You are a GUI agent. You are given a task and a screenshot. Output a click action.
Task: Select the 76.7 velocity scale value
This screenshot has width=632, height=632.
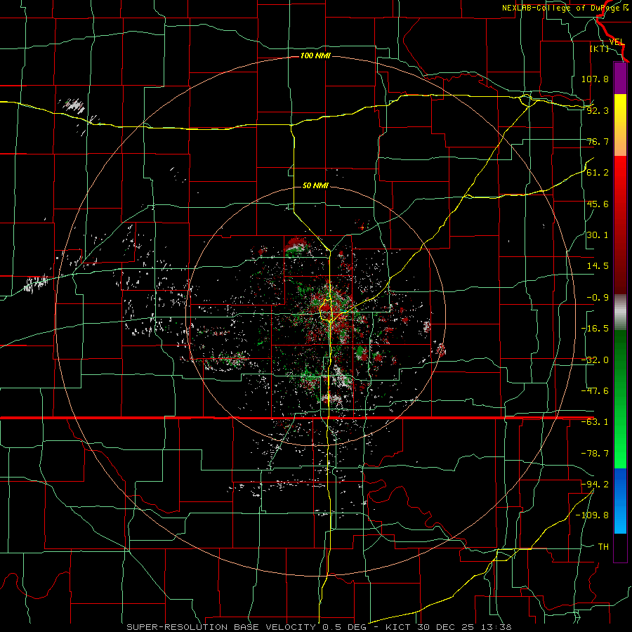[x=598, y=141]
